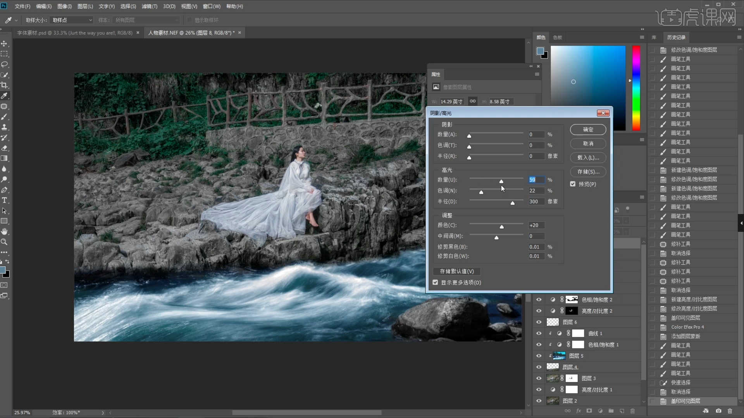Select the Horizontal Type tool
Viewport: 744px width, 418px height.
coord(4,200)
